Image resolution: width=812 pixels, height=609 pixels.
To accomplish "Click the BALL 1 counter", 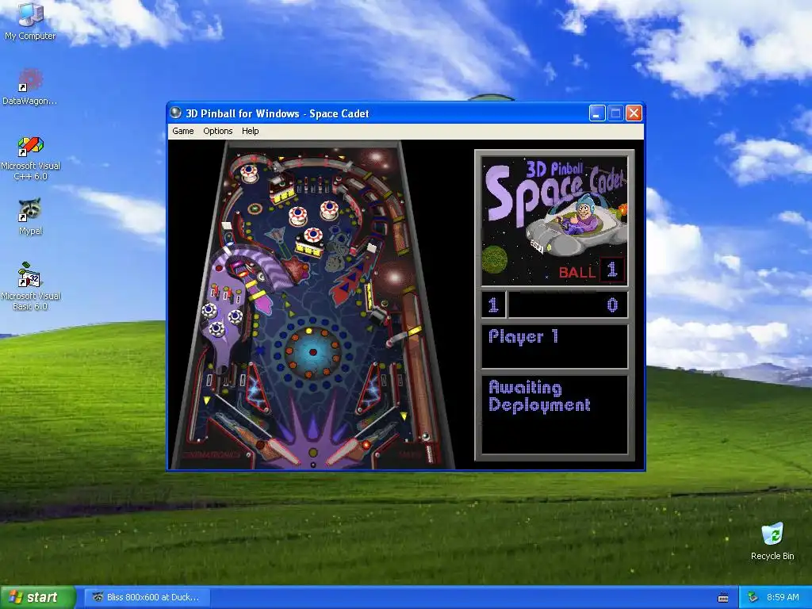I will point(592,270).
